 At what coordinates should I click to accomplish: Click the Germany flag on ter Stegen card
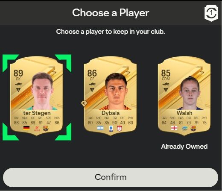(26, 128)
